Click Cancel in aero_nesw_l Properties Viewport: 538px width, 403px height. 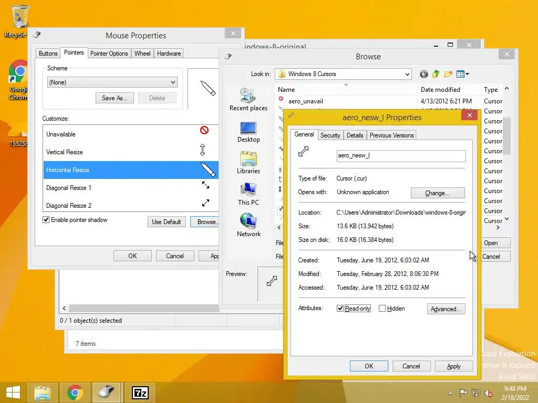411,366
